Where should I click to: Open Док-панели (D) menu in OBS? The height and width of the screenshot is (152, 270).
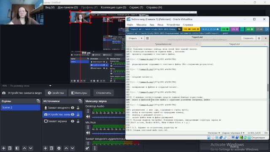67,8
